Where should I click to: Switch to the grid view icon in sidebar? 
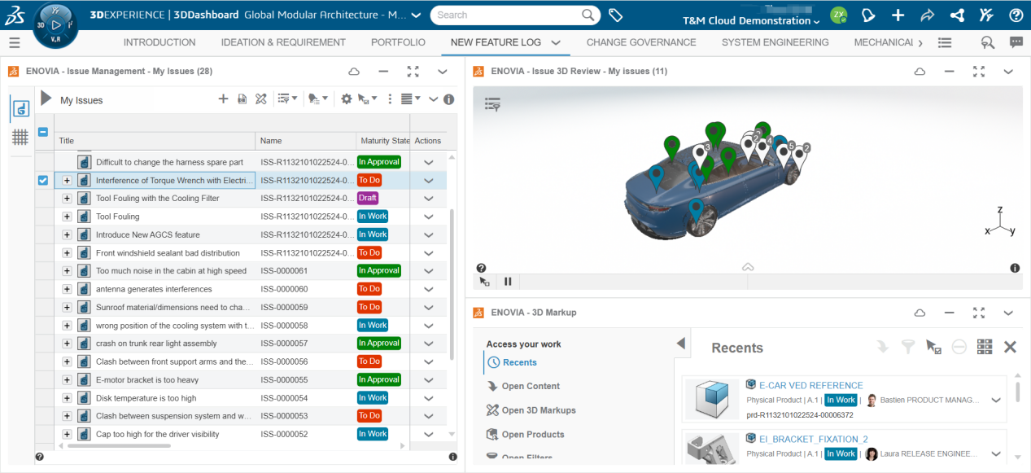(x=20, y=138)
